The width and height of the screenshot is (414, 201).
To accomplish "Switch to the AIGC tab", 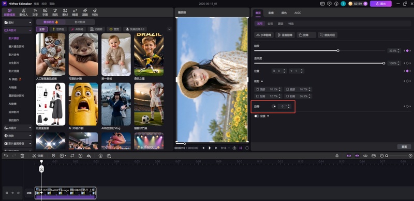I will (x=298, y=13).
